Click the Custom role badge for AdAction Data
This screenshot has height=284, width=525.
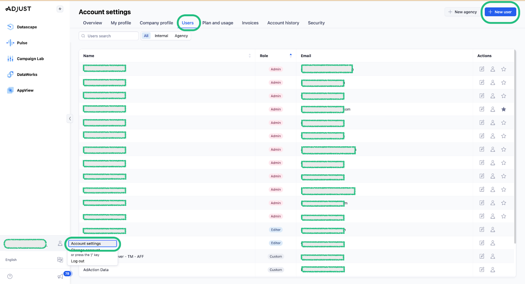click(276, 270)
